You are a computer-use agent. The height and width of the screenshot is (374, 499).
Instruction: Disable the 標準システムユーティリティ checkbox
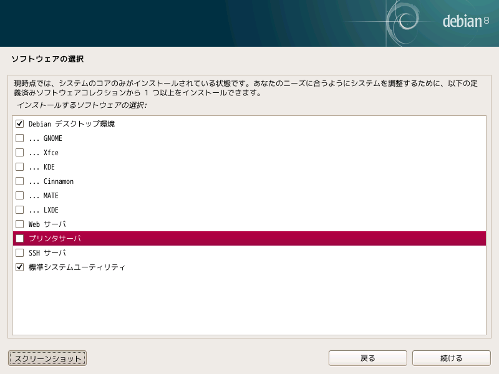pyautogui.click(x=19, y=267)
